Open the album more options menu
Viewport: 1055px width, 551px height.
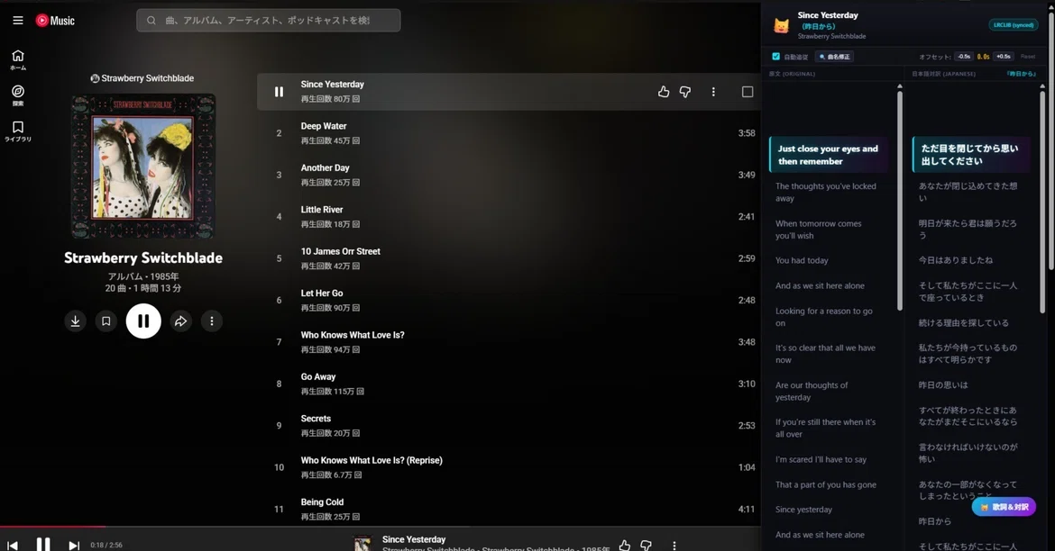[x=211, y=321]
